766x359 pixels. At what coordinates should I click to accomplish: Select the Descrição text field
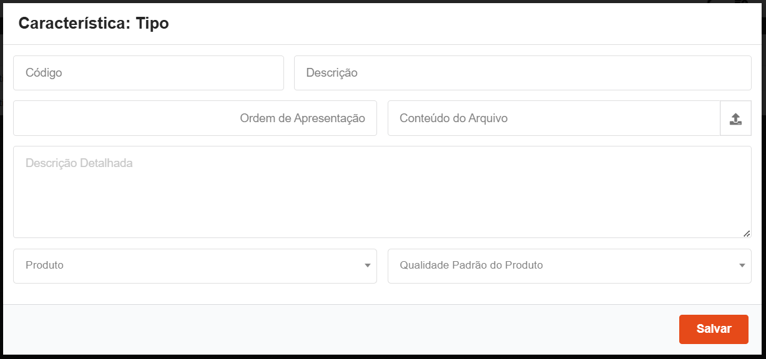click(x=522, y=72)
